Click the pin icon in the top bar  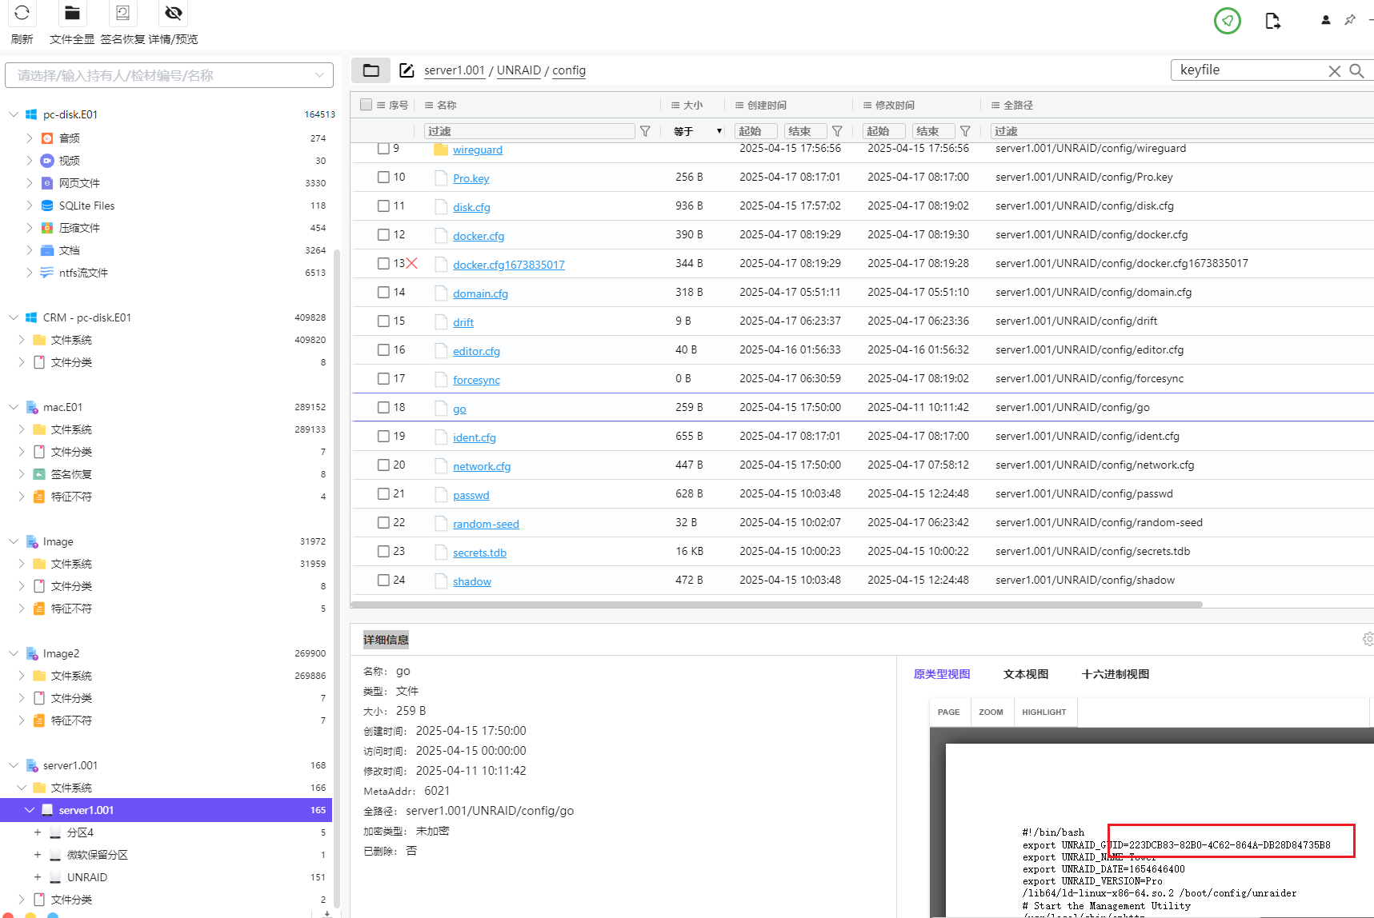pos(1350,20)
